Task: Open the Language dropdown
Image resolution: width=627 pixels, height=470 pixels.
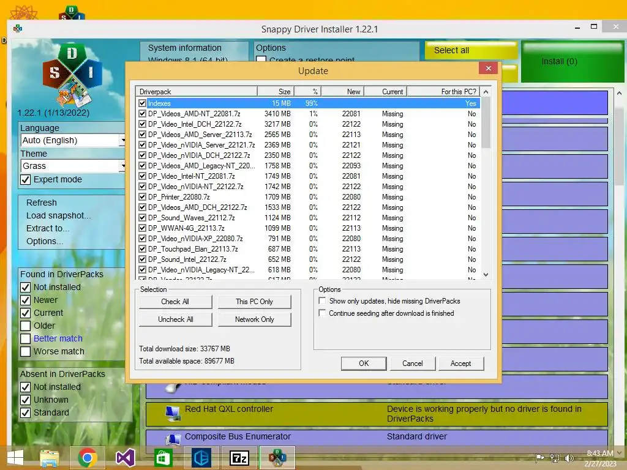Action: click(x=73, y=140)
